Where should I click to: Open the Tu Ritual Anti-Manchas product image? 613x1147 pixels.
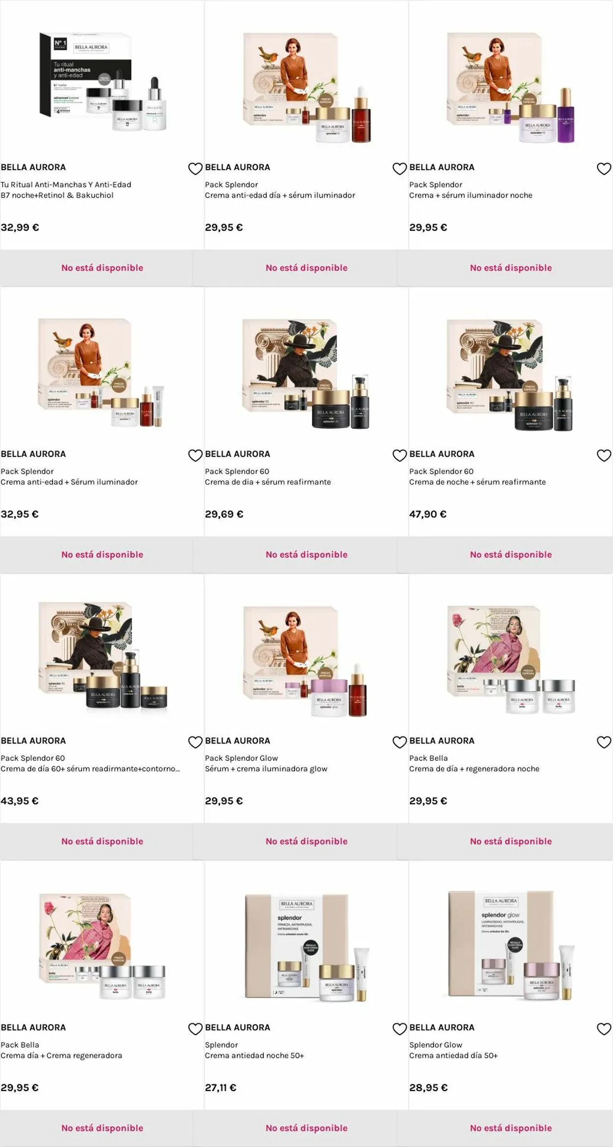point(102,82)
